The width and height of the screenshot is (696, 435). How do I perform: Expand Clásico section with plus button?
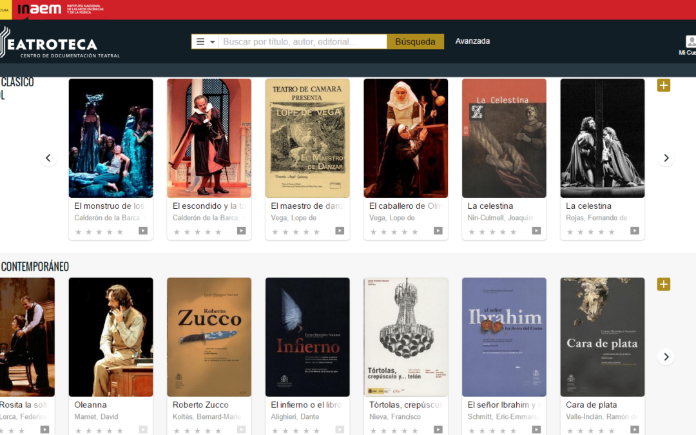click(664, 85)
